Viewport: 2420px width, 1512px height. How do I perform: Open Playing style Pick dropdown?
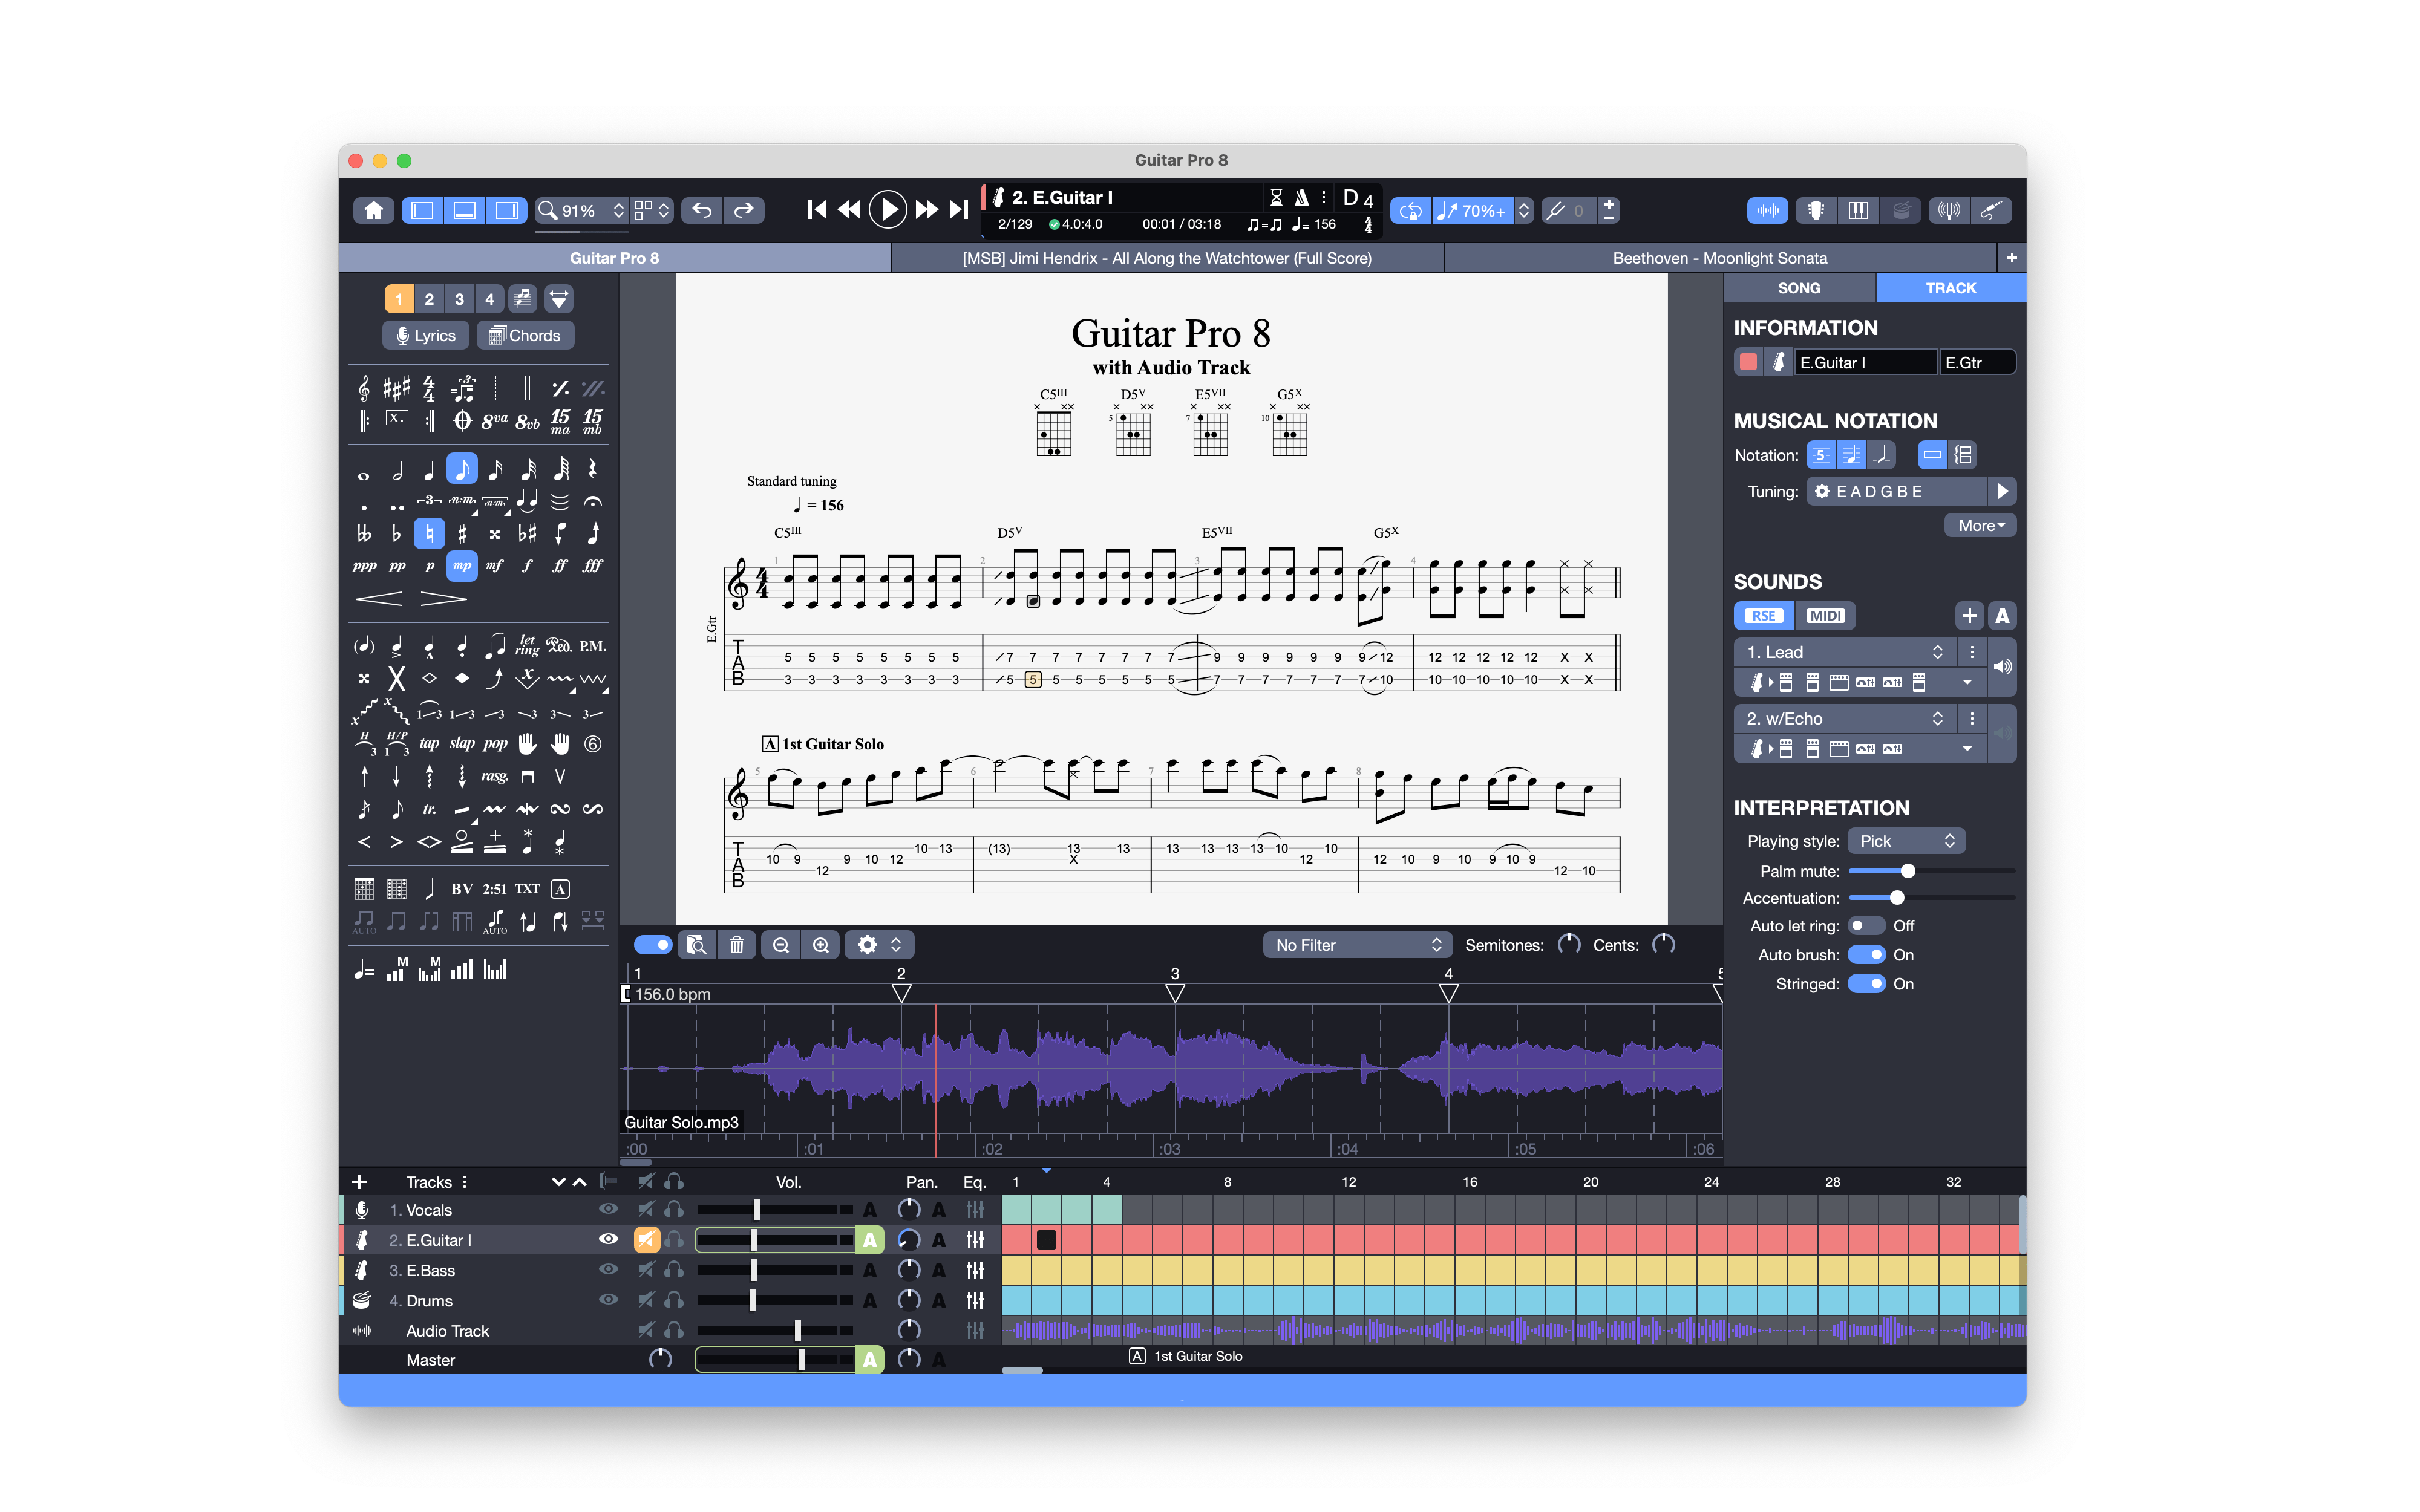click(x=1906, y=841)
